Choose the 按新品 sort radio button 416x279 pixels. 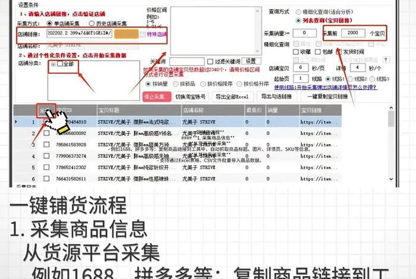click(x=175, y=84)
